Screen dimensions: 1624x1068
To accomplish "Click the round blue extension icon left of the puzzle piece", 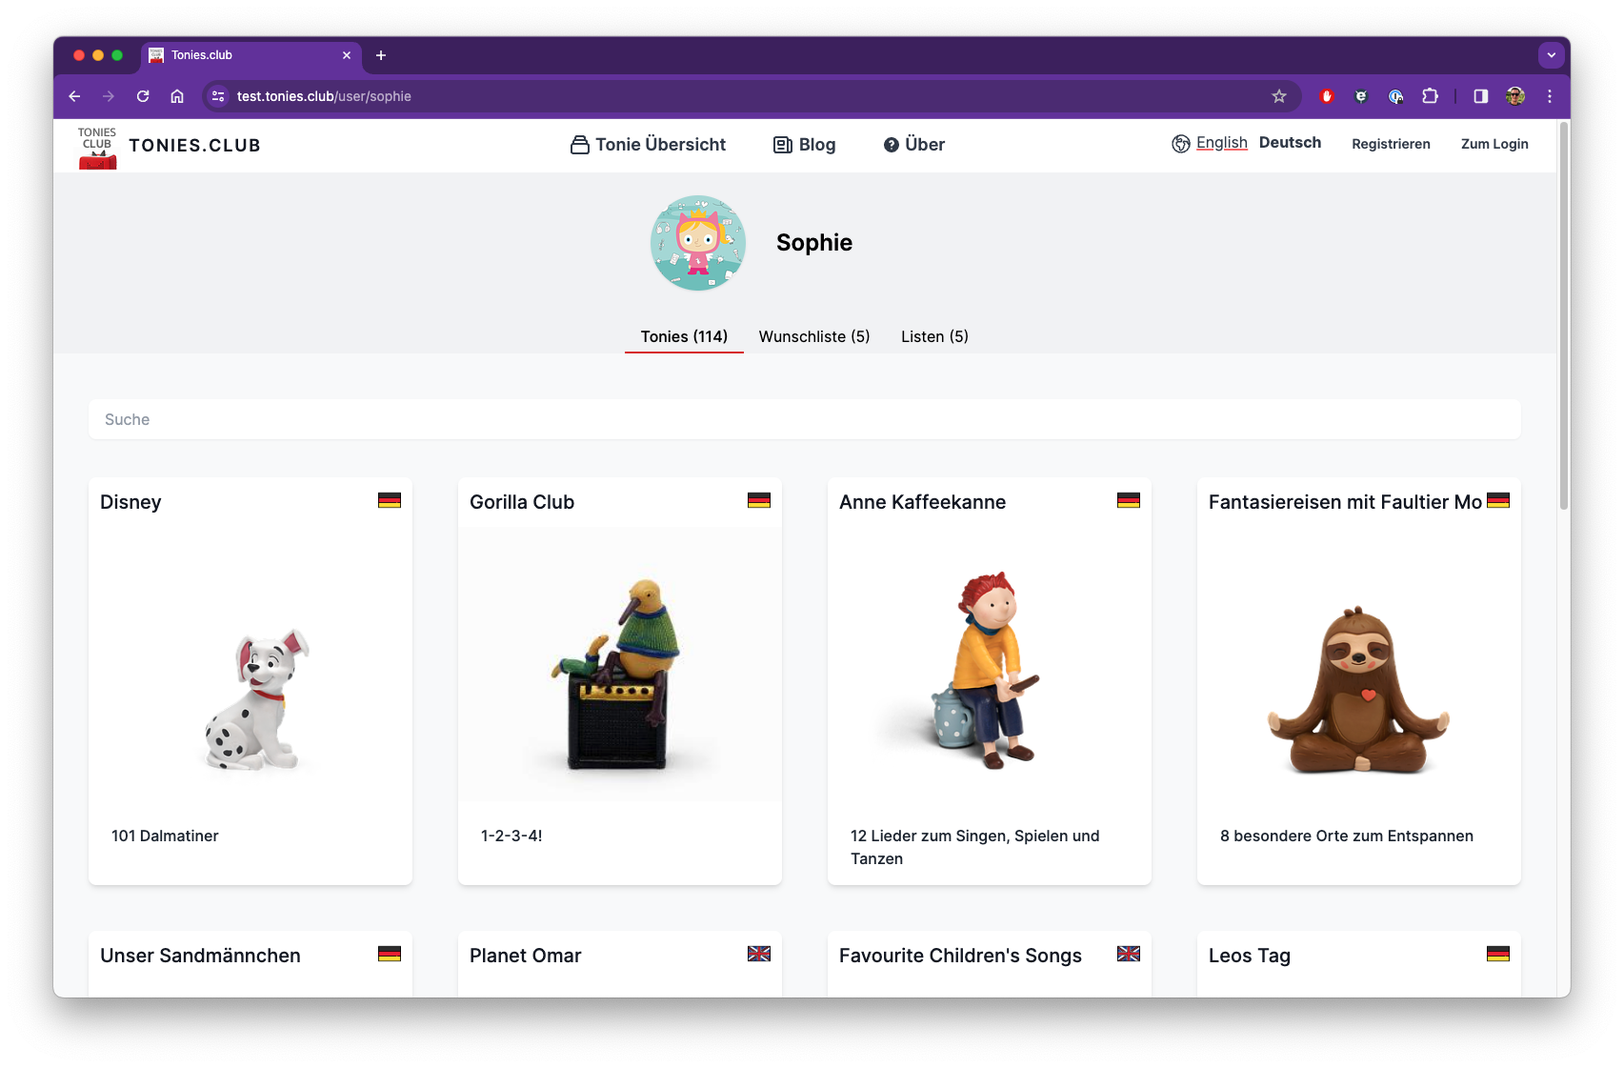I will tap(1395, 96).
